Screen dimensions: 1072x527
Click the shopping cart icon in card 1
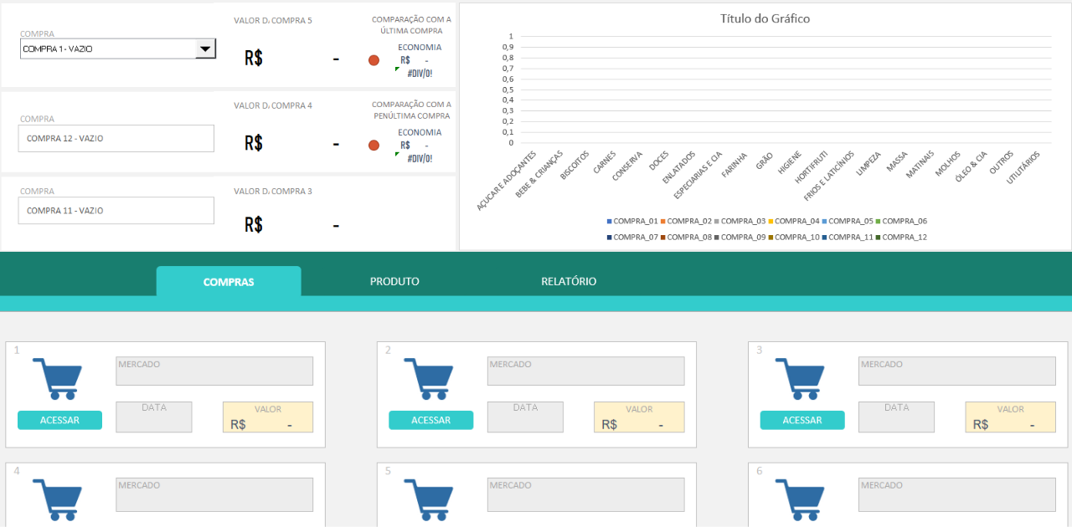click(57, 378)
